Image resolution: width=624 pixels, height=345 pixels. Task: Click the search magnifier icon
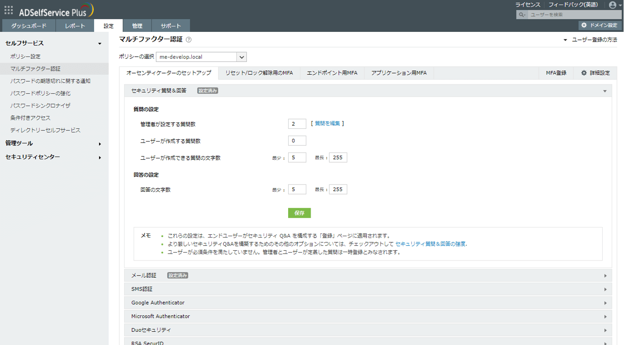(x=522, y=15)
